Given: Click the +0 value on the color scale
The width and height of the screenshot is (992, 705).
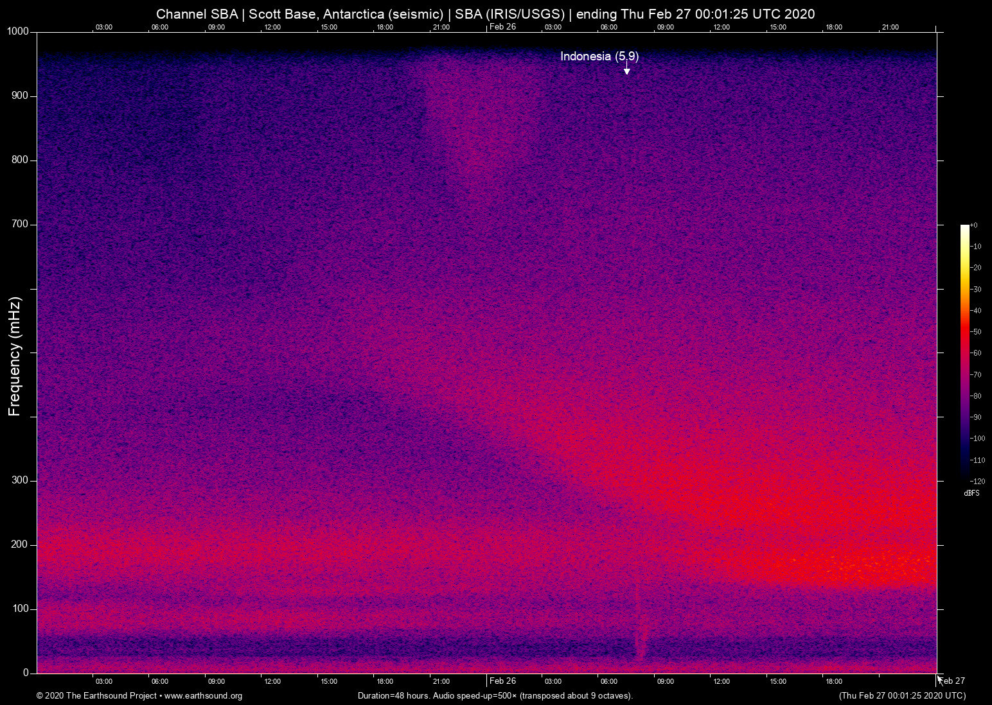Looking at the screenshot, I should coord(974,225).
